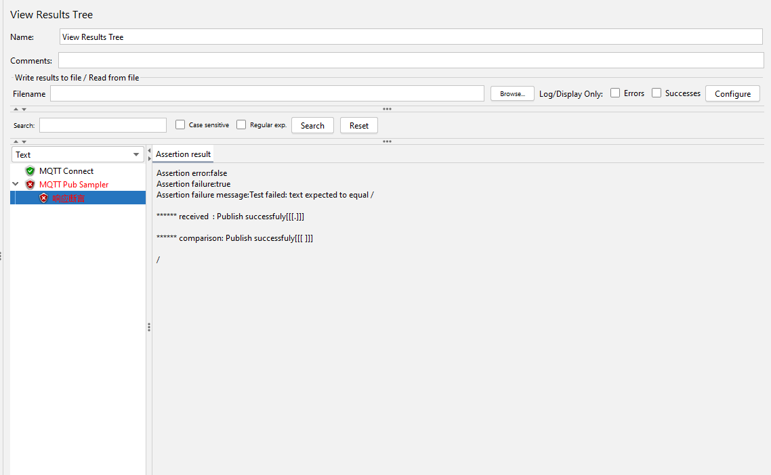The image size is (771, 475).
Task: Switch to the Assertion result tab
Action: [x=183, y=154]
